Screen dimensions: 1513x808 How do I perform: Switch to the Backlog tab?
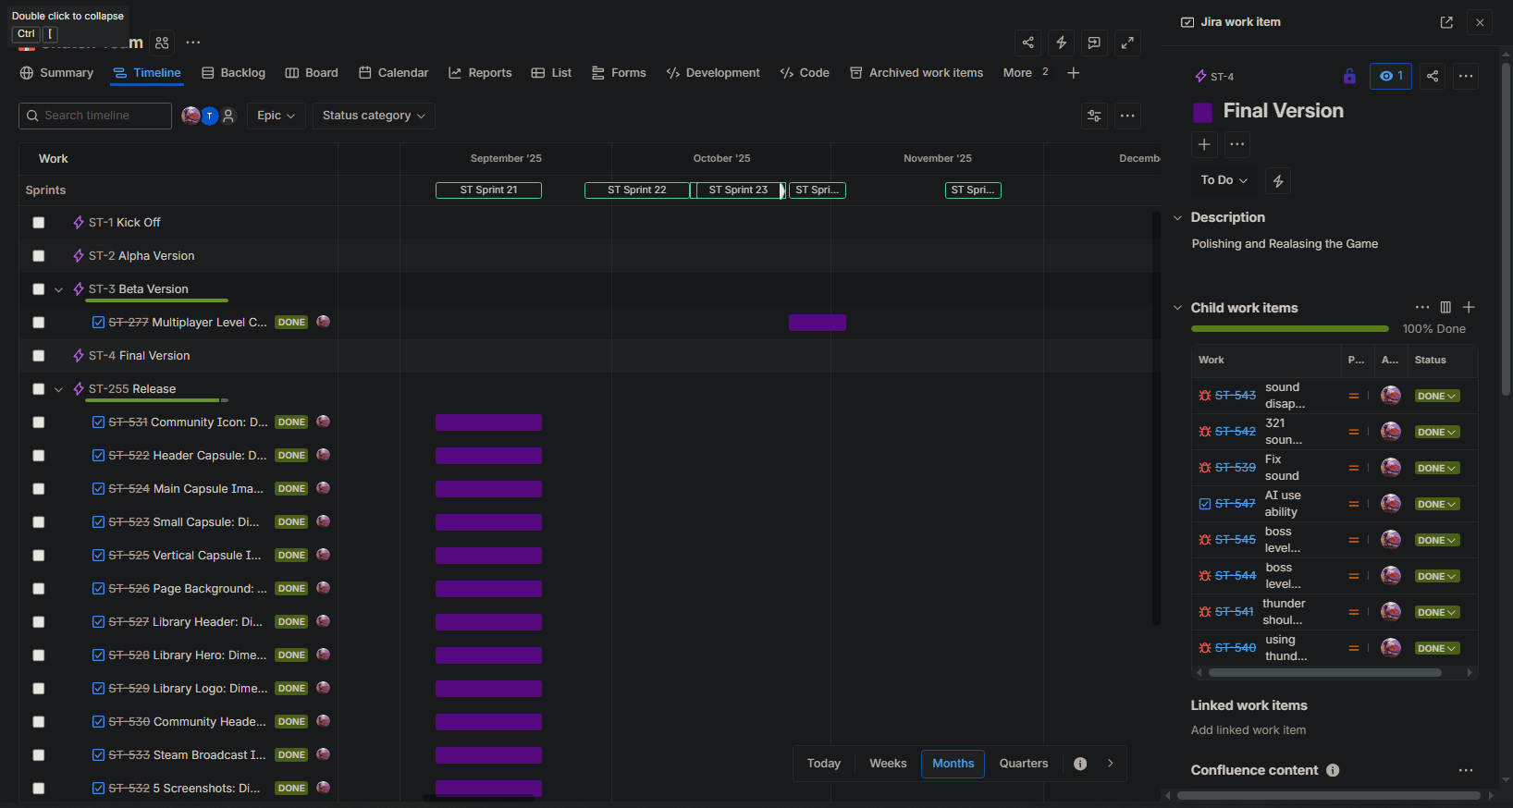233,73
